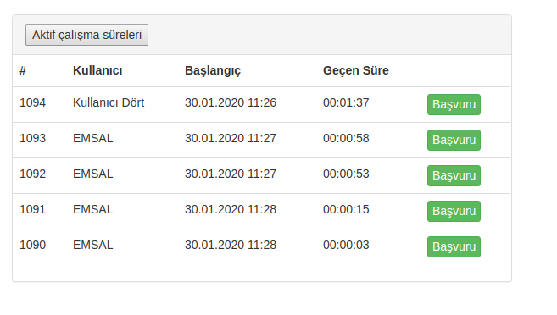557x315 pixels.
Task: Select ID cell 1093
Action: coord(33,138)
